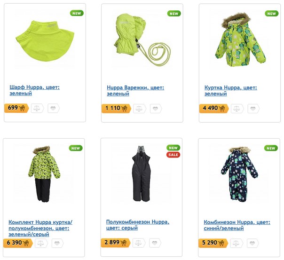Add the 4 490 Huppa jacket to cart

(x=214, y=109)
